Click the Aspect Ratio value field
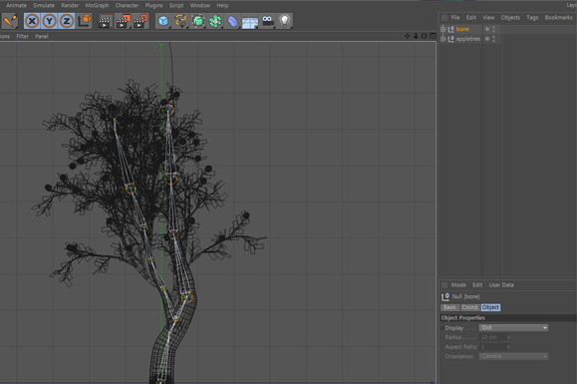Image resolution: width=577 pixels, height=384 pixels. [x=493, y=347]
